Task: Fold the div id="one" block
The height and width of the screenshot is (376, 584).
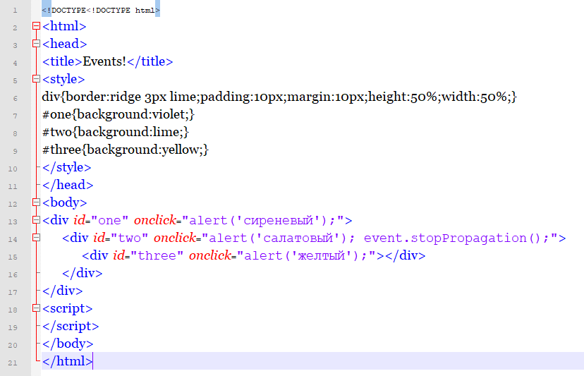Action: (36, 221)
